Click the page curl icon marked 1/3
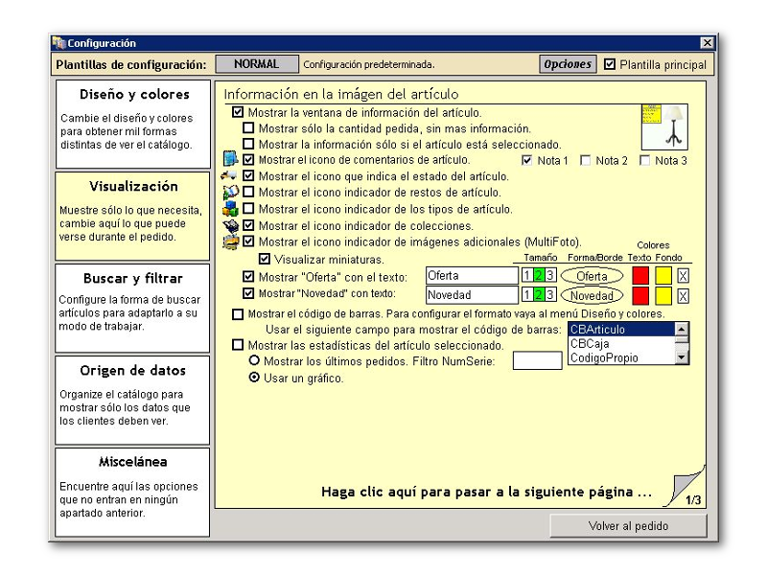 coord(685,486)
